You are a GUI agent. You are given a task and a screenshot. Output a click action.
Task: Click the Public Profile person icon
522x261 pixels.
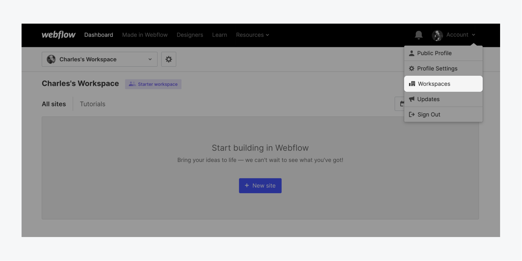412,53
